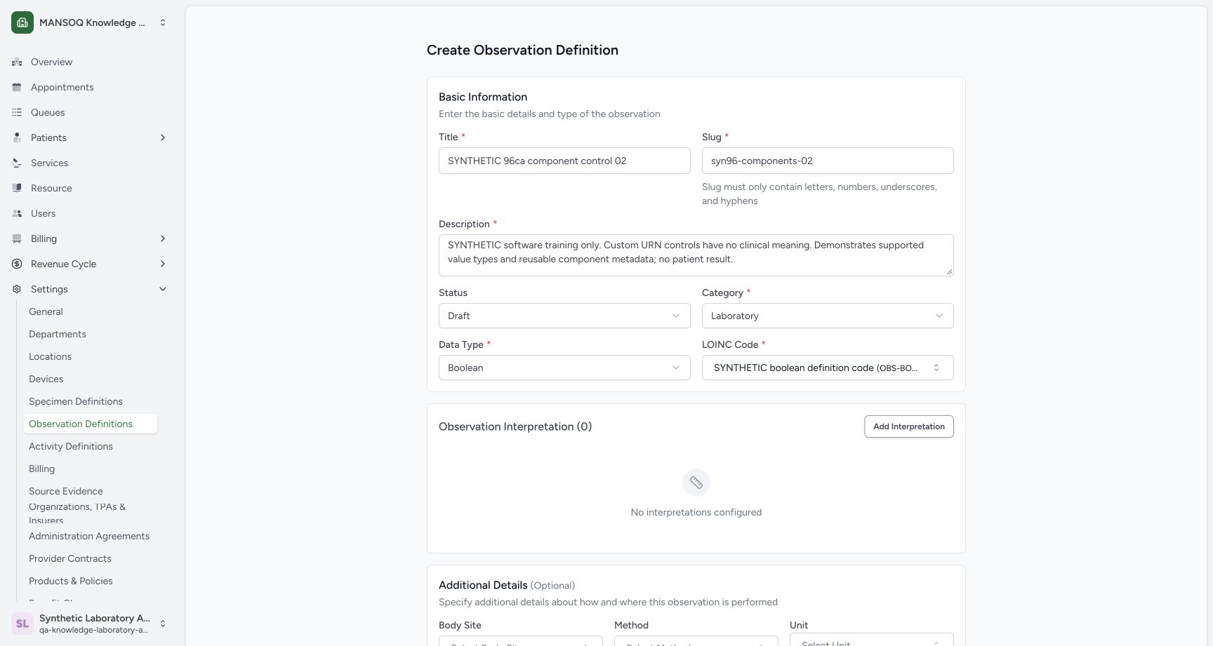Open the organization switcher chevrons

coord(163,22)
